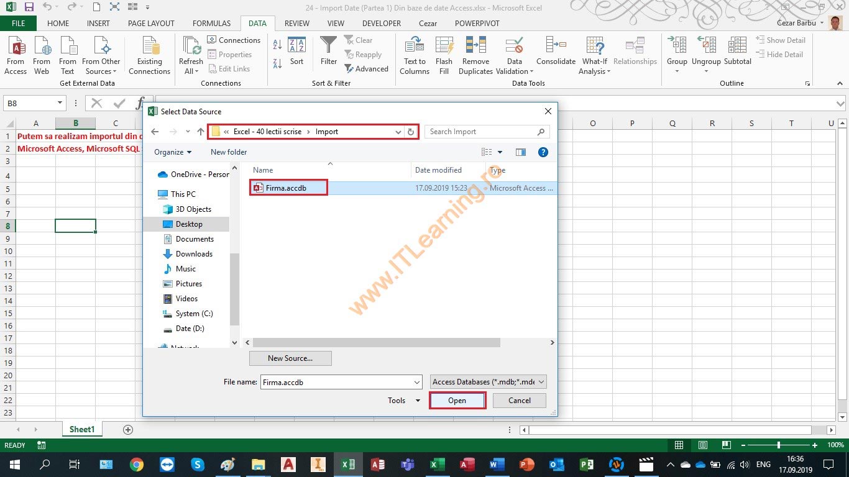Viewport: 849px width, 477px height.
Task: Click the From Web import icon
Action: click(x=42, y=55)
